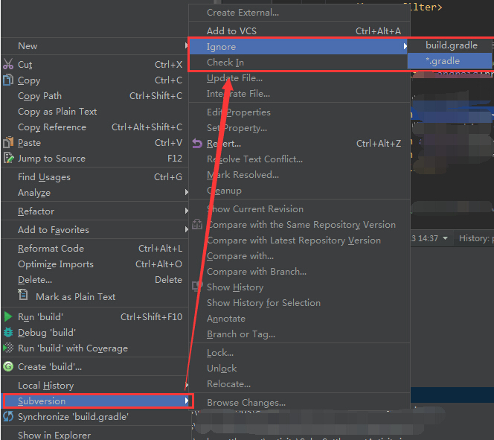The image size is (494, 440).
Task: Choose Cleanup
Action: click(x=299, y=191)
